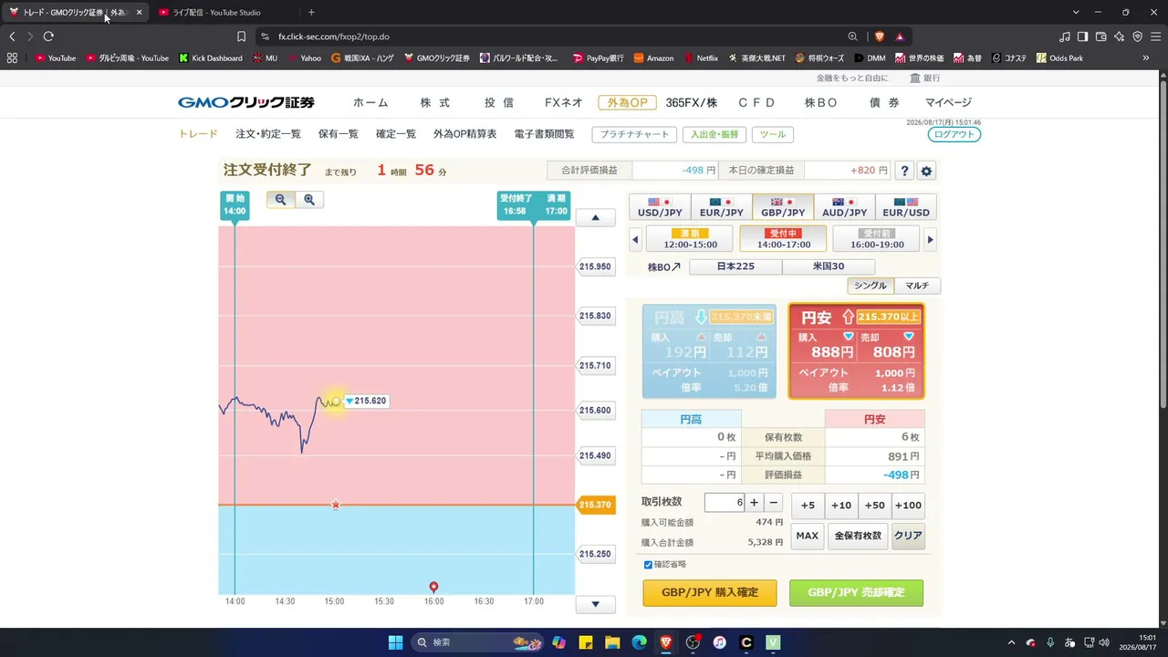
Task: Select マルチ view mode
Action: click(917, 286)
